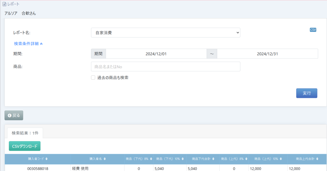Sort by 購入者名 column arrows

tap(105, 159)
